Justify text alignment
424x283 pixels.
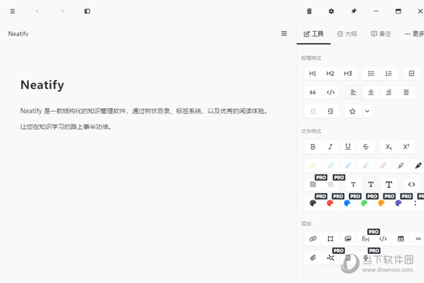tap(406, 92)
